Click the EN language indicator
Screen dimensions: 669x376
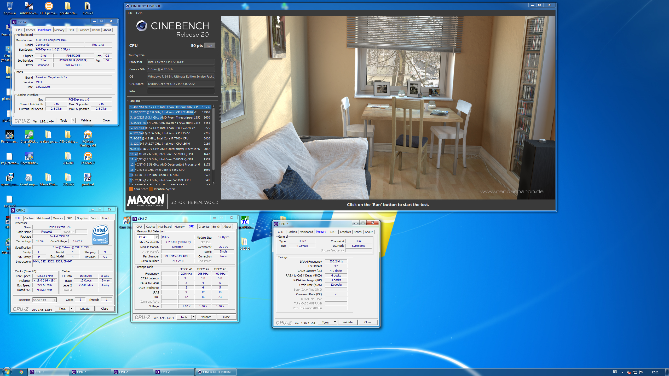click(615, 372)
